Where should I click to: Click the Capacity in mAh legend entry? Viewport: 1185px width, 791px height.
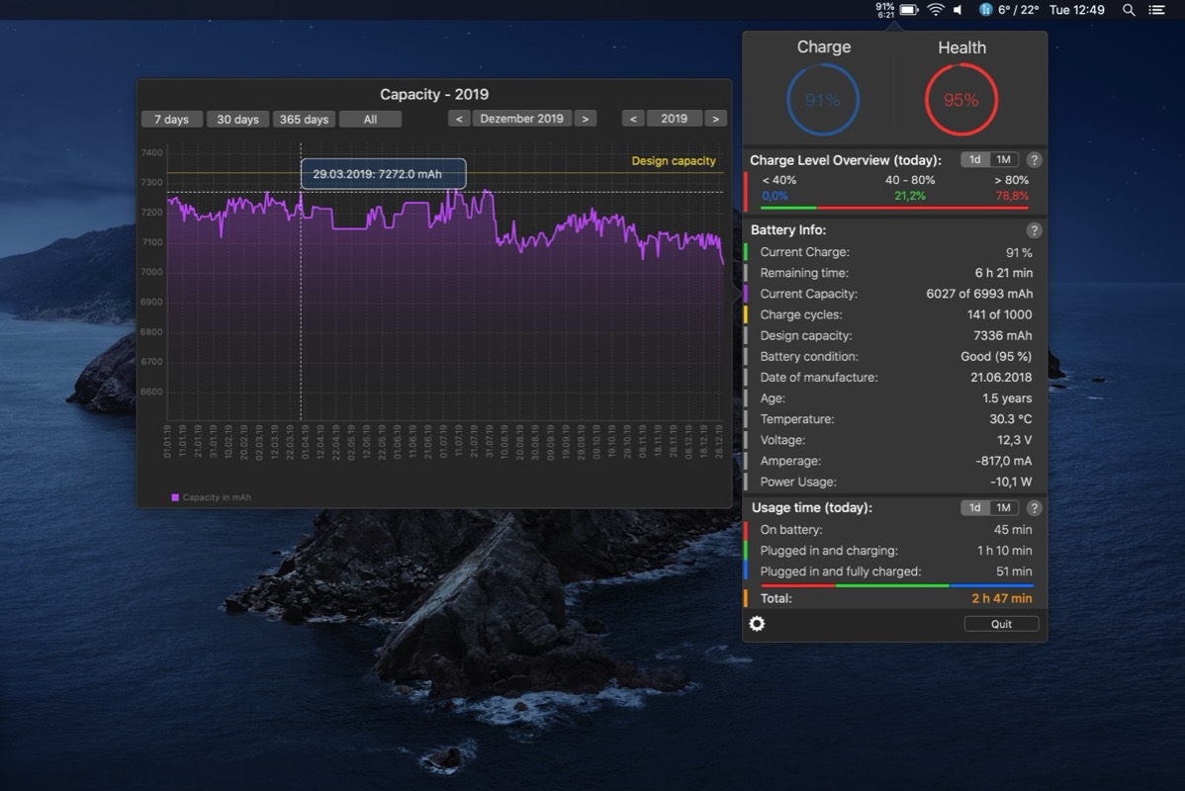click(211, 497)
